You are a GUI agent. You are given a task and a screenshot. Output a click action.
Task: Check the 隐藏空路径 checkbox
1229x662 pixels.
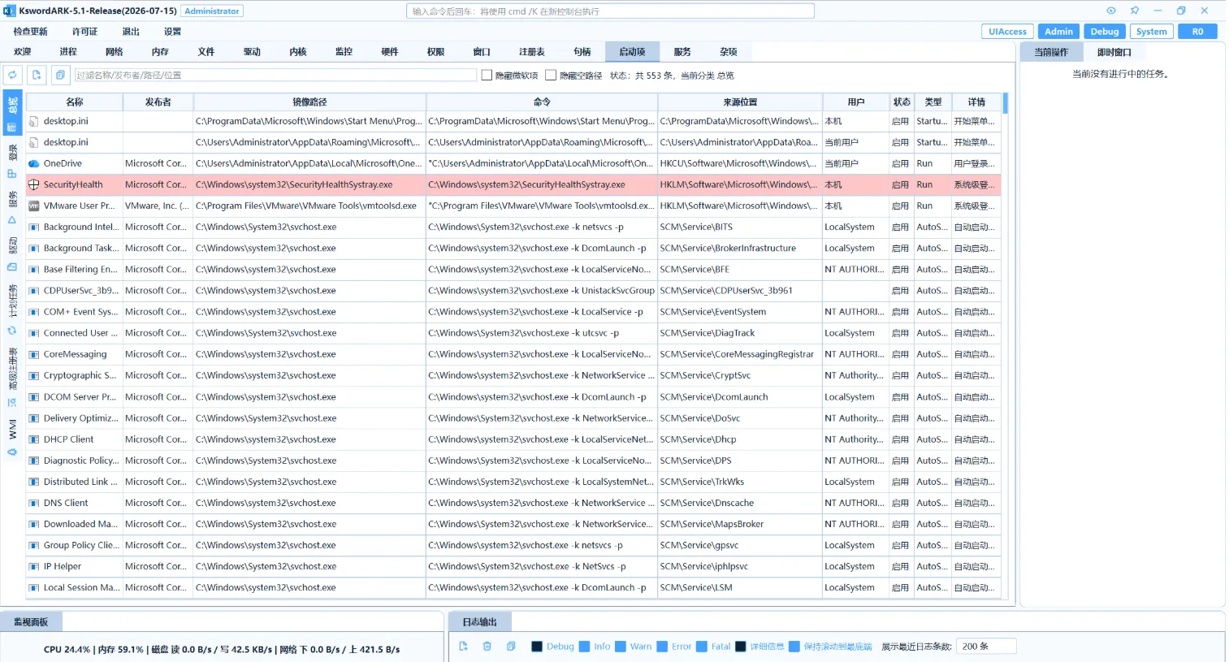(551, 75)
